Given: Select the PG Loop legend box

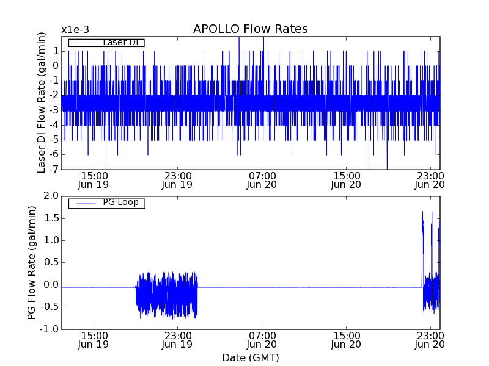Looking at the screenshot, I should pyautogui.click(x=106, y=203).
